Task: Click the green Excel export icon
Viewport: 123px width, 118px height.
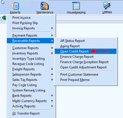Action: click(x=4, y=18)
